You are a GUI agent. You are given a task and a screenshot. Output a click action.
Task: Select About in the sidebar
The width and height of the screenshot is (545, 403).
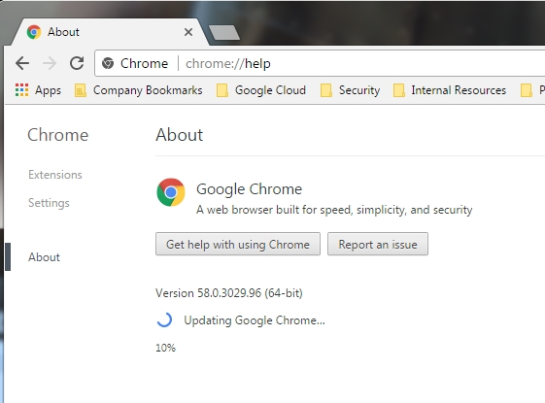[x=44, y=257]
